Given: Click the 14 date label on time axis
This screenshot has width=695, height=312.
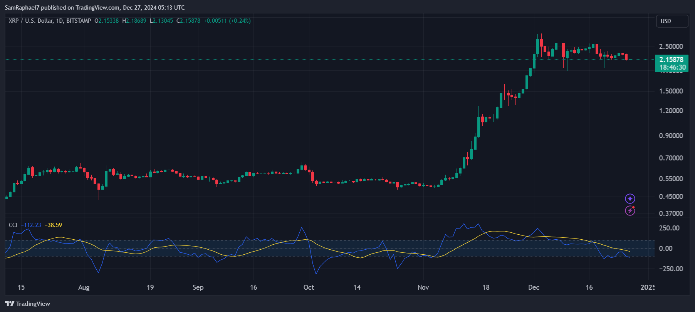Looking at the screenshot, I should [x=357, y=287].
